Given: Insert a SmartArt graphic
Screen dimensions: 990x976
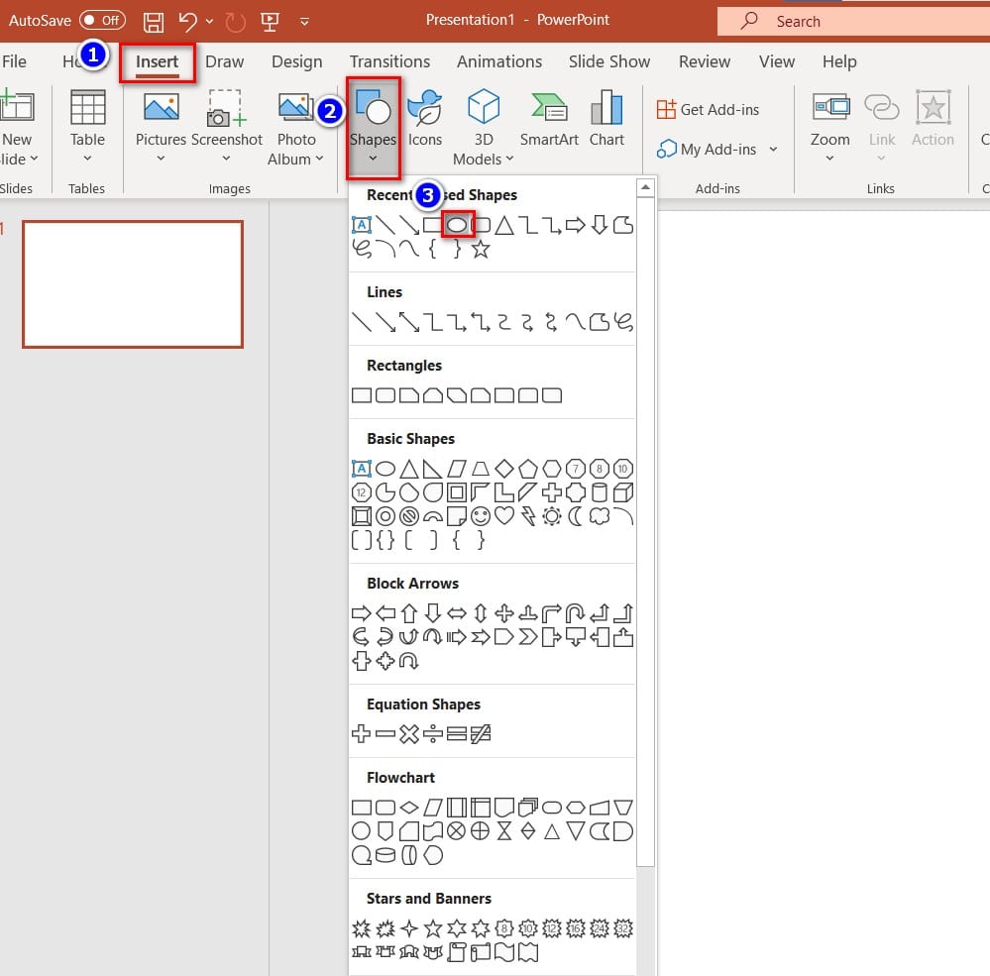Looking at the screenshot, I should coord(549,119).
